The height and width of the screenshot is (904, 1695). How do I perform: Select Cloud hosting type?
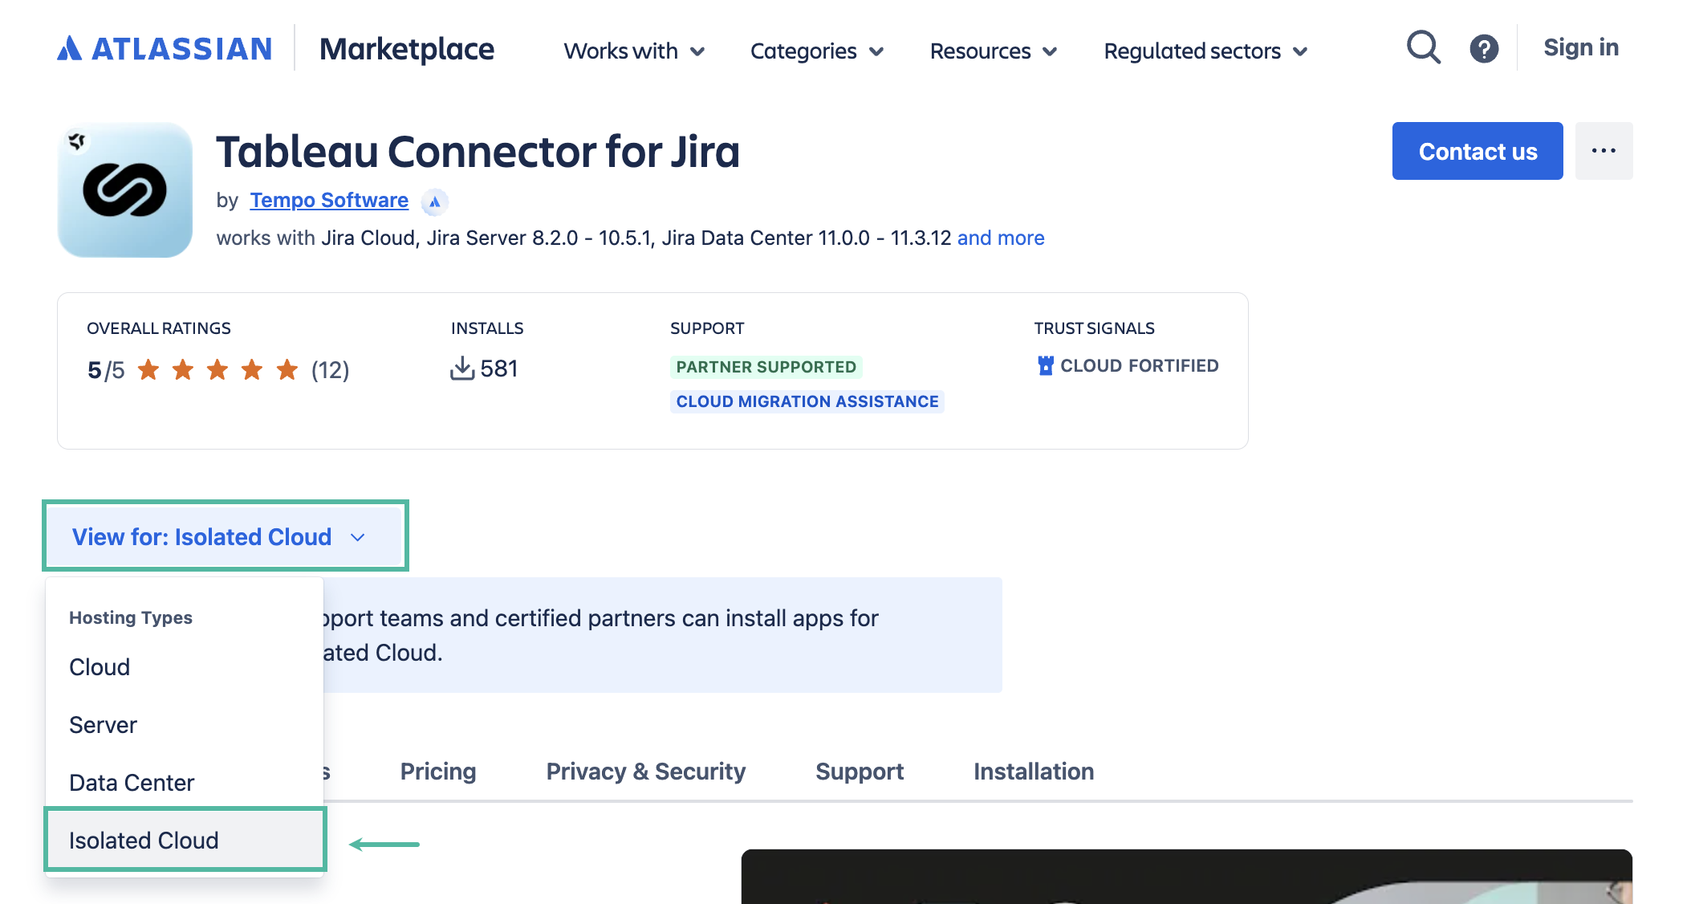tap(185, 667)
